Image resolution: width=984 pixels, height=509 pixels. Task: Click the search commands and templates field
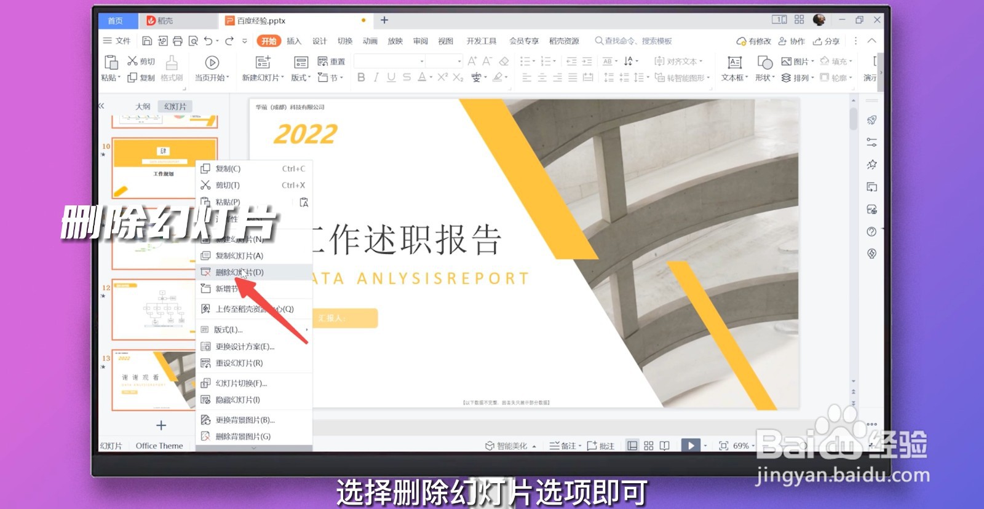[633, 41]
